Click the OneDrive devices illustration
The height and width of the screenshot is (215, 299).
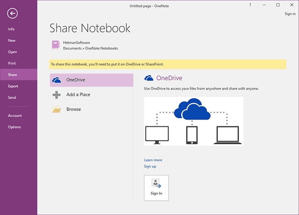[194, 121]
